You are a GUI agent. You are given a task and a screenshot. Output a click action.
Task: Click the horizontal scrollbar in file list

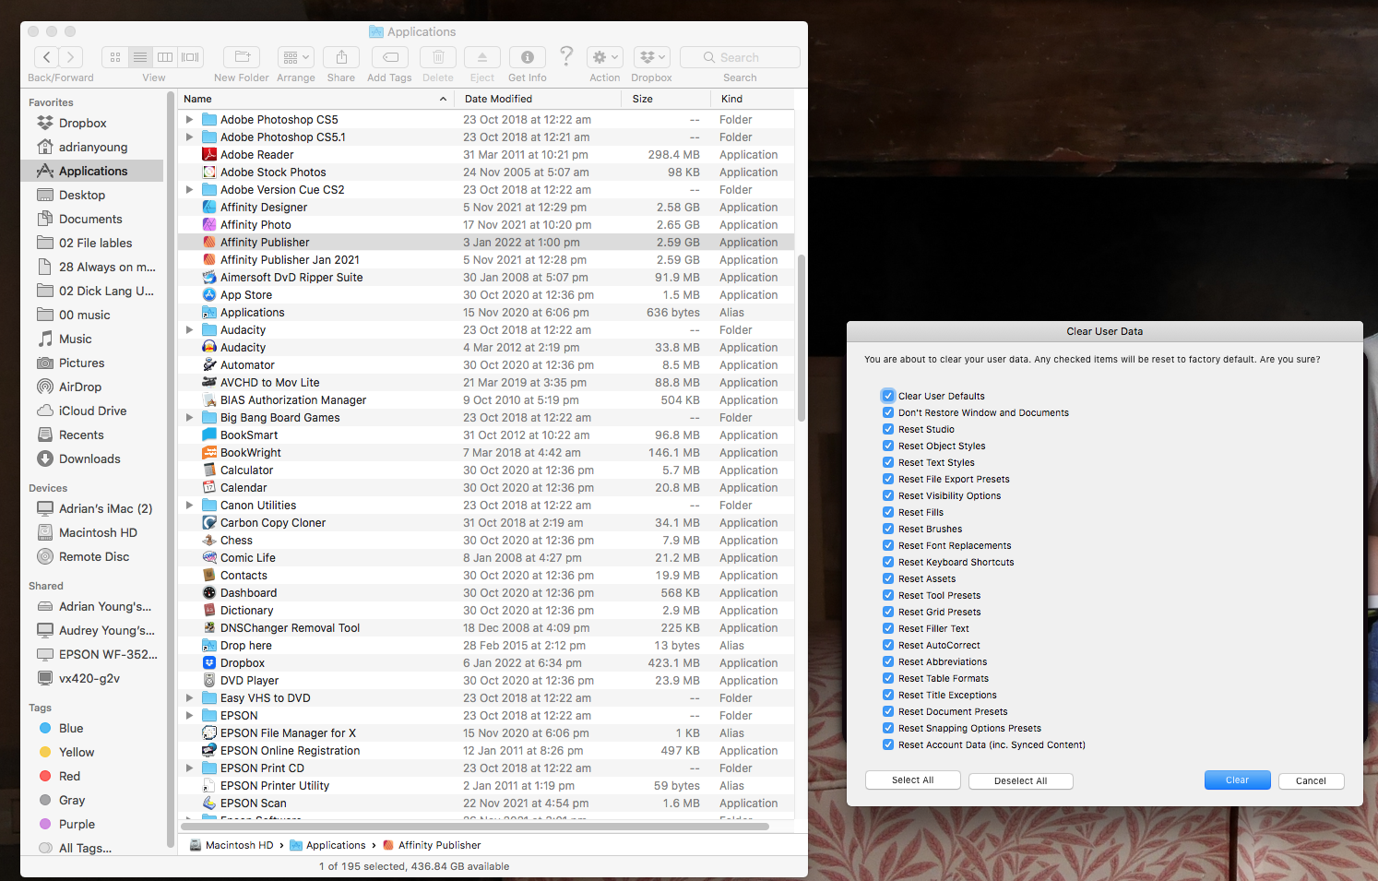coord(476,827)
